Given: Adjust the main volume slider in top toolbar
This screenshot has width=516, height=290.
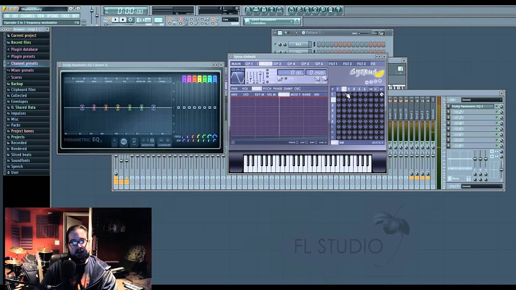Looking at the screenshot, I should click(x=92, y=10).
